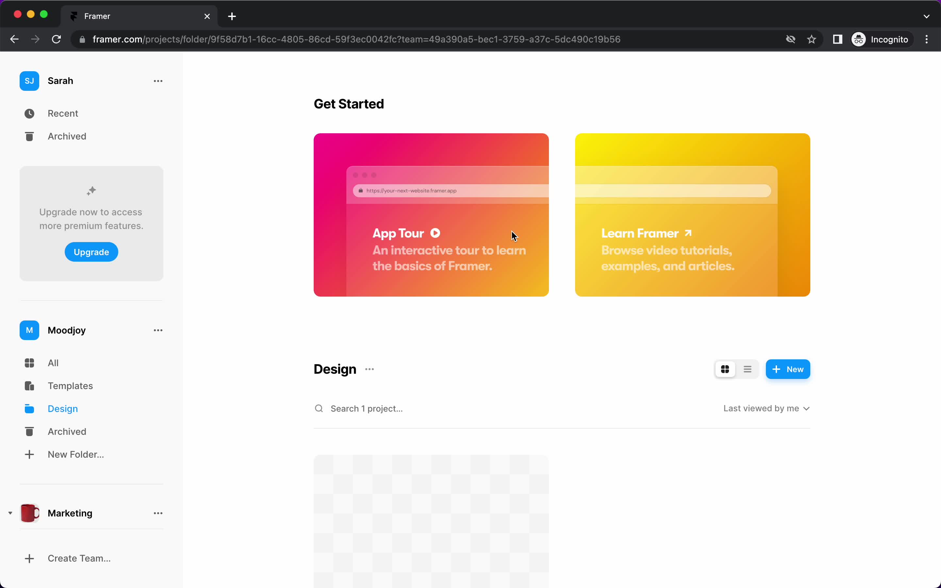
Task: Select the Design folder menu item
Action: [x=62, y=408]
